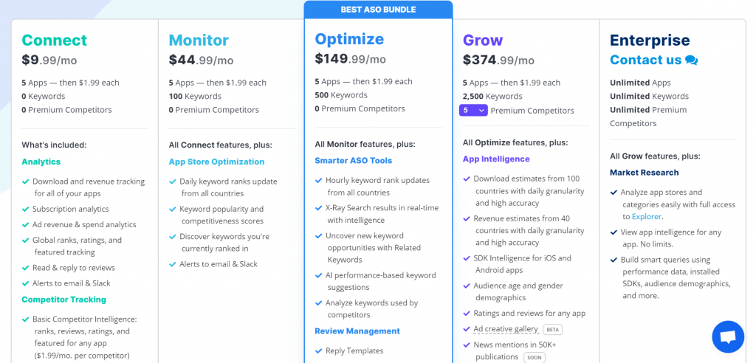Image resolution: width=756 pixels, height=363 pixels.
Task: Select the Connect plan heading
Action: click(x=55, y=40)
